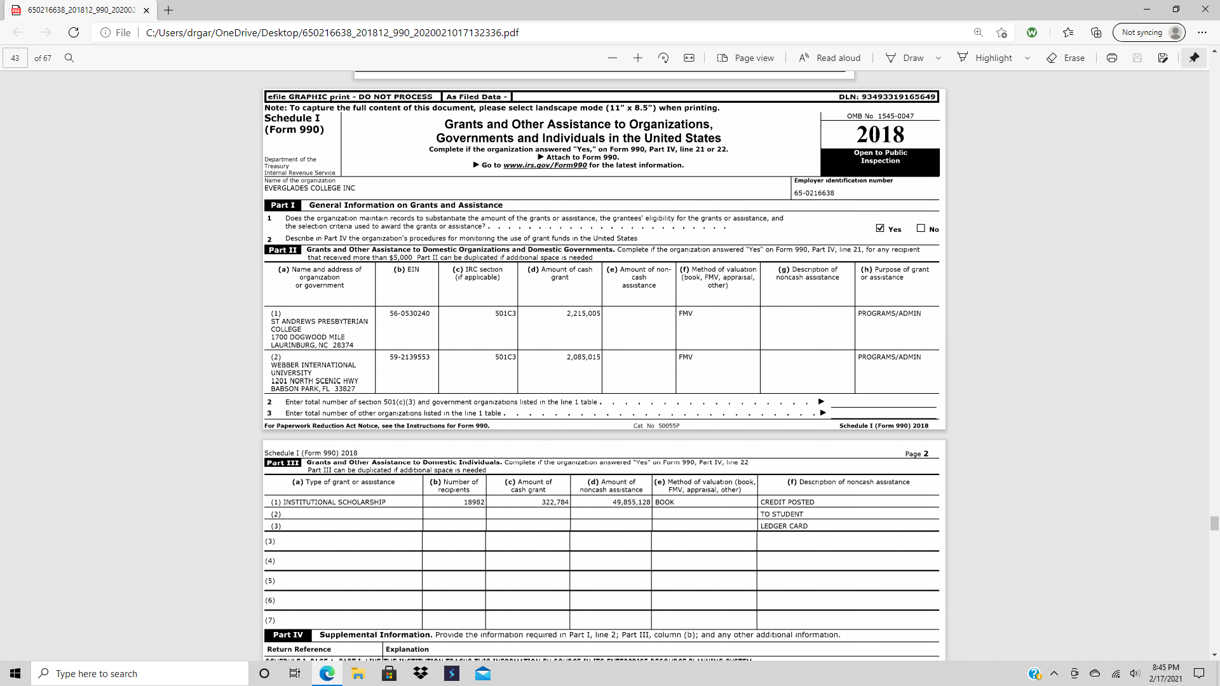Image resolution: width=1220 pixels, height=686 pixels.
Task: Click the PDF search magnifier icon
Action: tap(69, 58)
